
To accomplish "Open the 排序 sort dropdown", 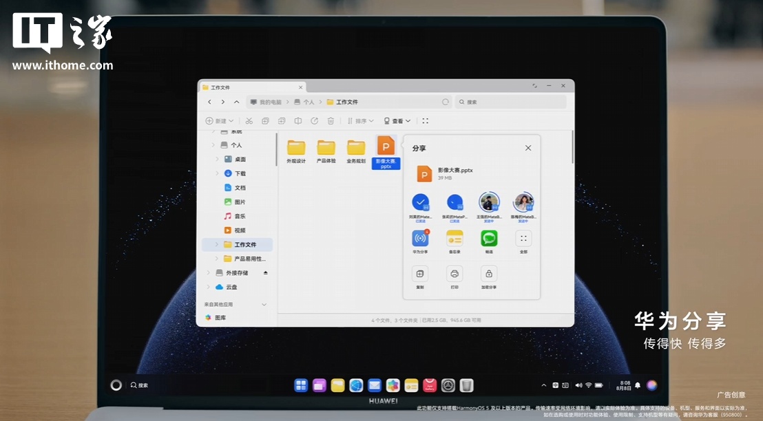I will click(x=361, y=121).
